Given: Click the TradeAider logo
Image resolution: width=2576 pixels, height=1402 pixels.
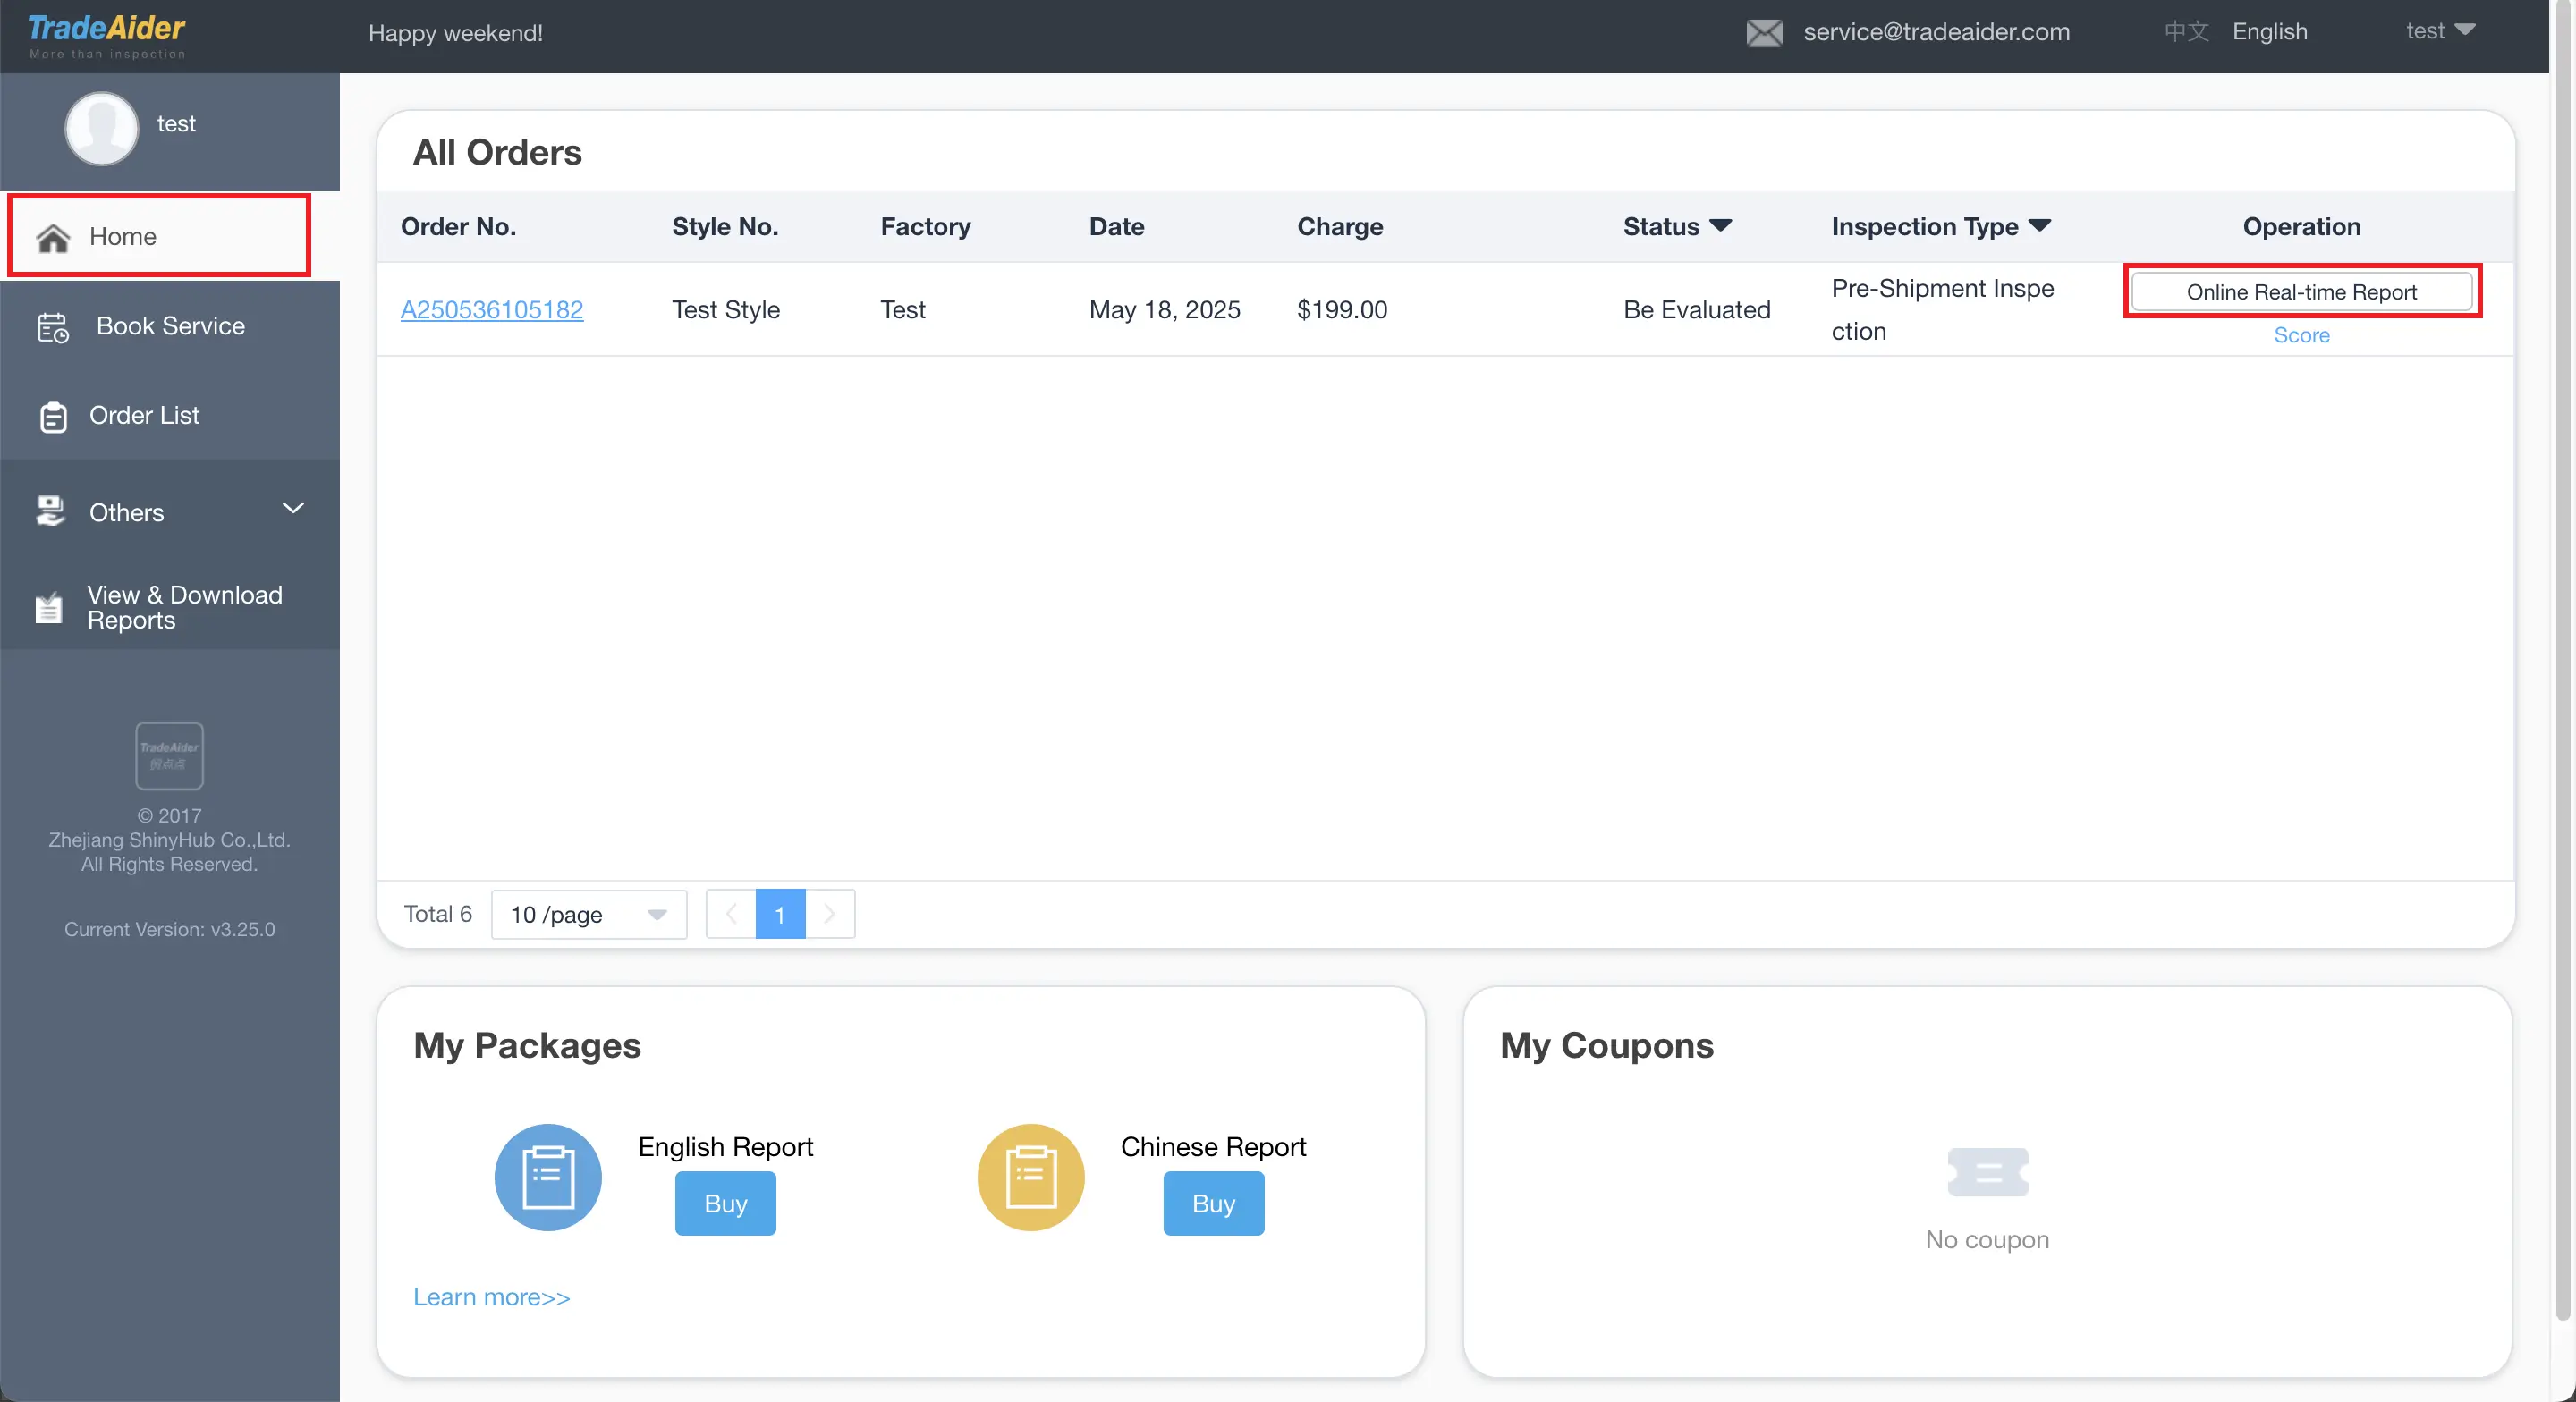Looking at the screenshot, I should coord(106,37).
